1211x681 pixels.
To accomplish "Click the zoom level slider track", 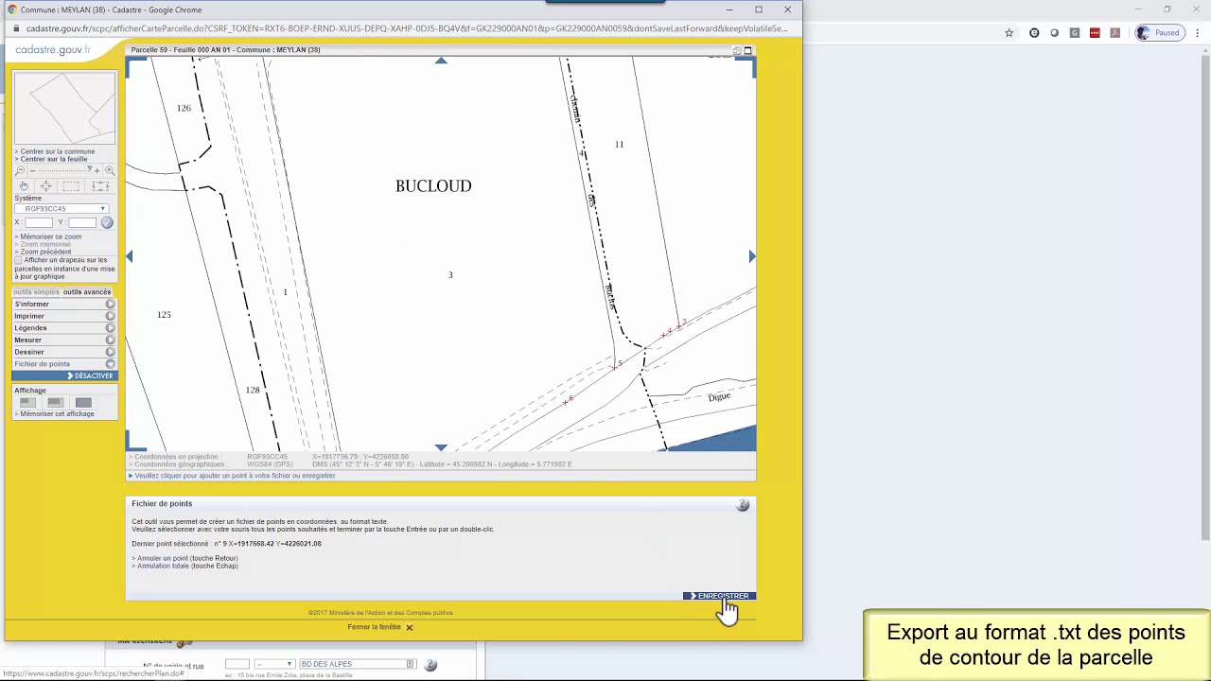I will coord(64,171).
